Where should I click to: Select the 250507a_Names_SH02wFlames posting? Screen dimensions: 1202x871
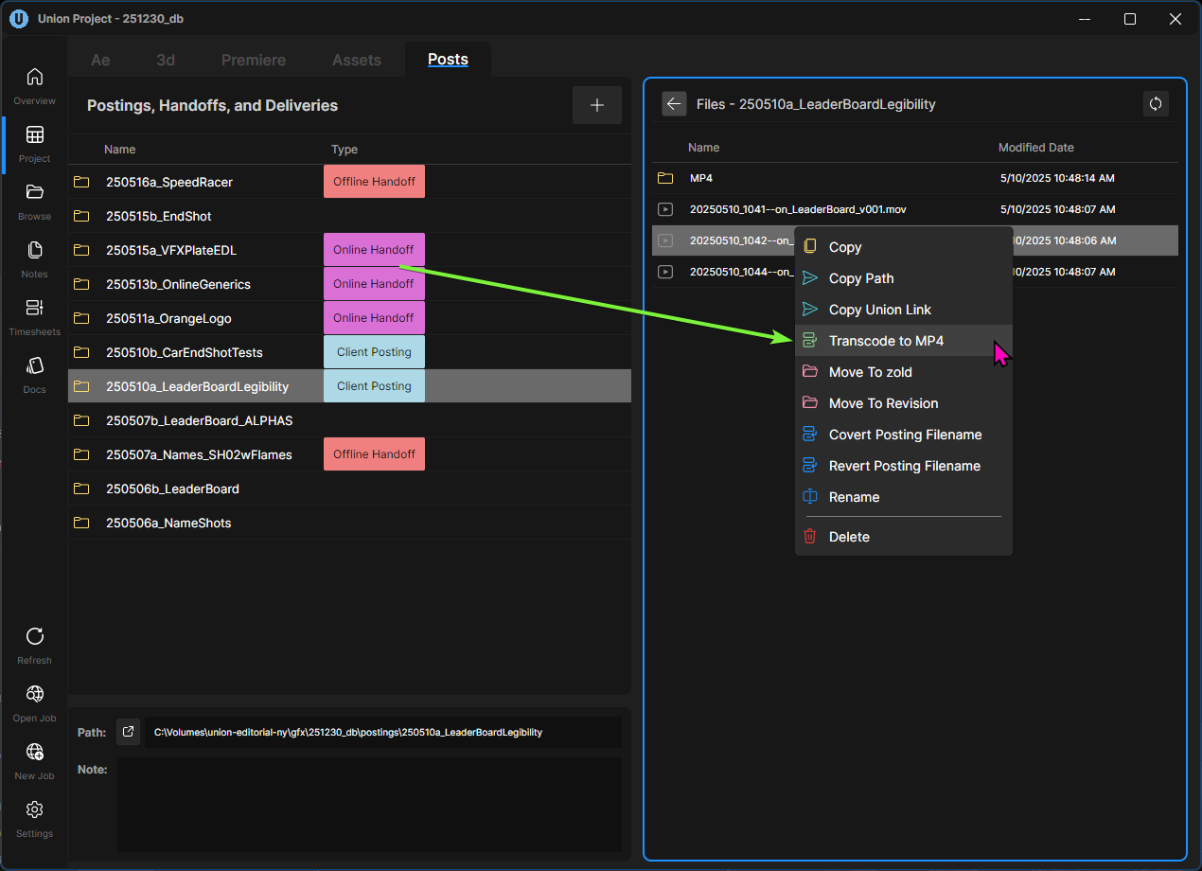point(349,454)
